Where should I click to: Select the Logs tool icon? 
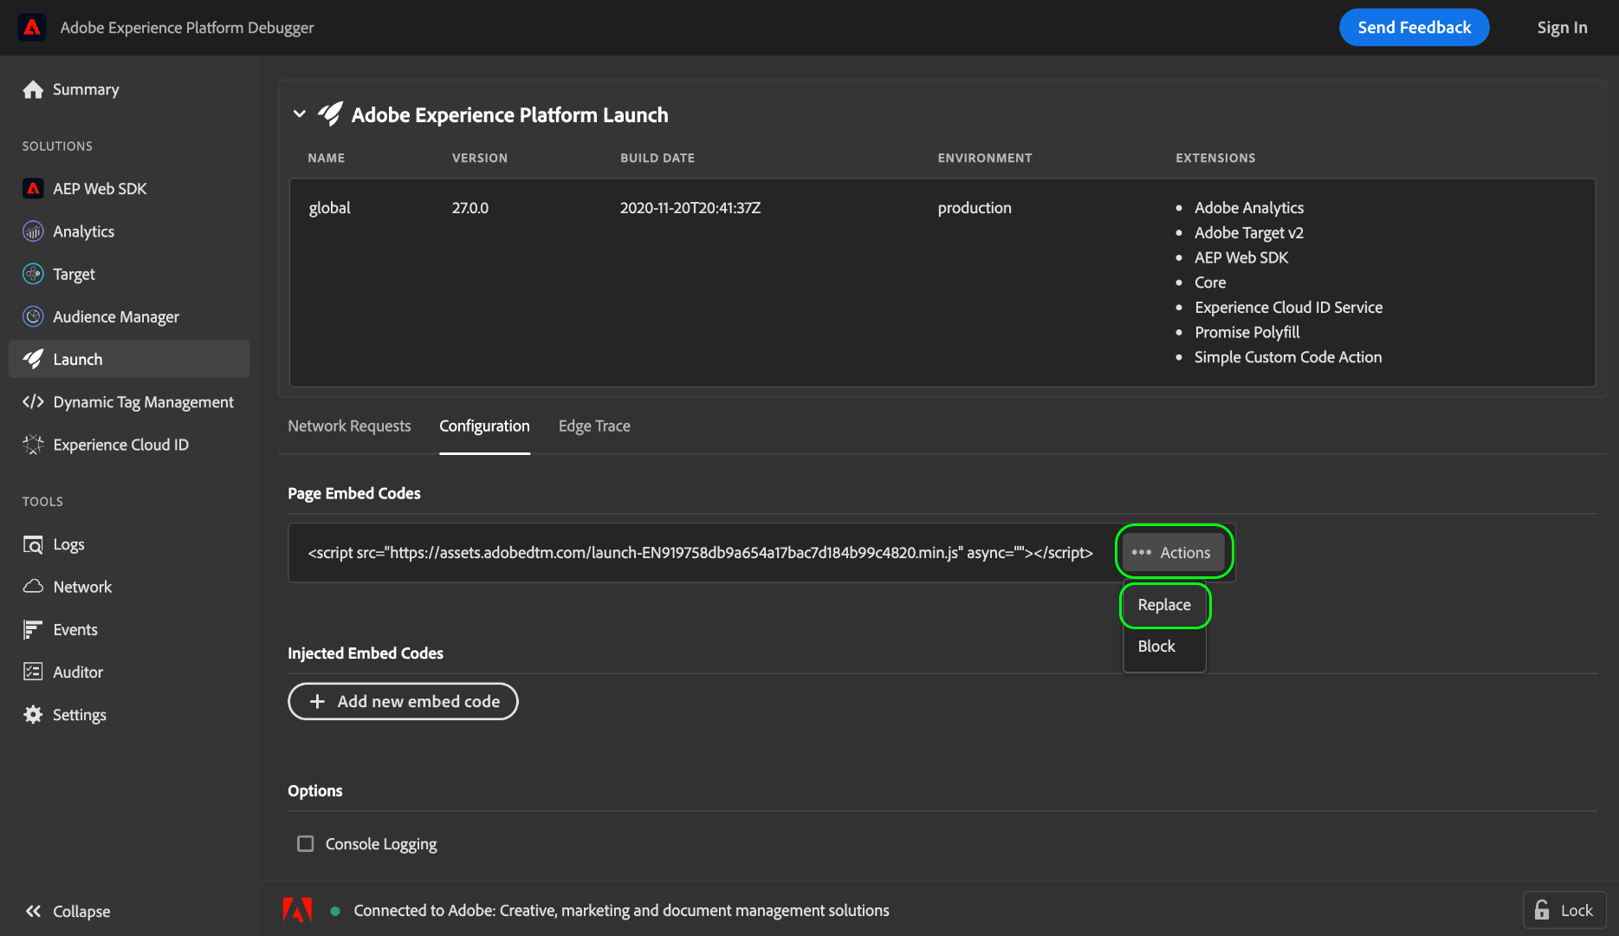coord(33,544)
